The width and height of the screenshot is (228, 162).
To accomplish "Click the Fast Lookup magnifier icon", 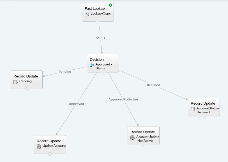I will (87, 14).
